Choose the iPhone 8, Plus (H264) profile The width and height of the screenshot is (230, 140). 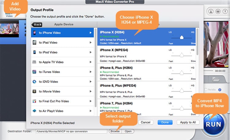pos(146,72)
